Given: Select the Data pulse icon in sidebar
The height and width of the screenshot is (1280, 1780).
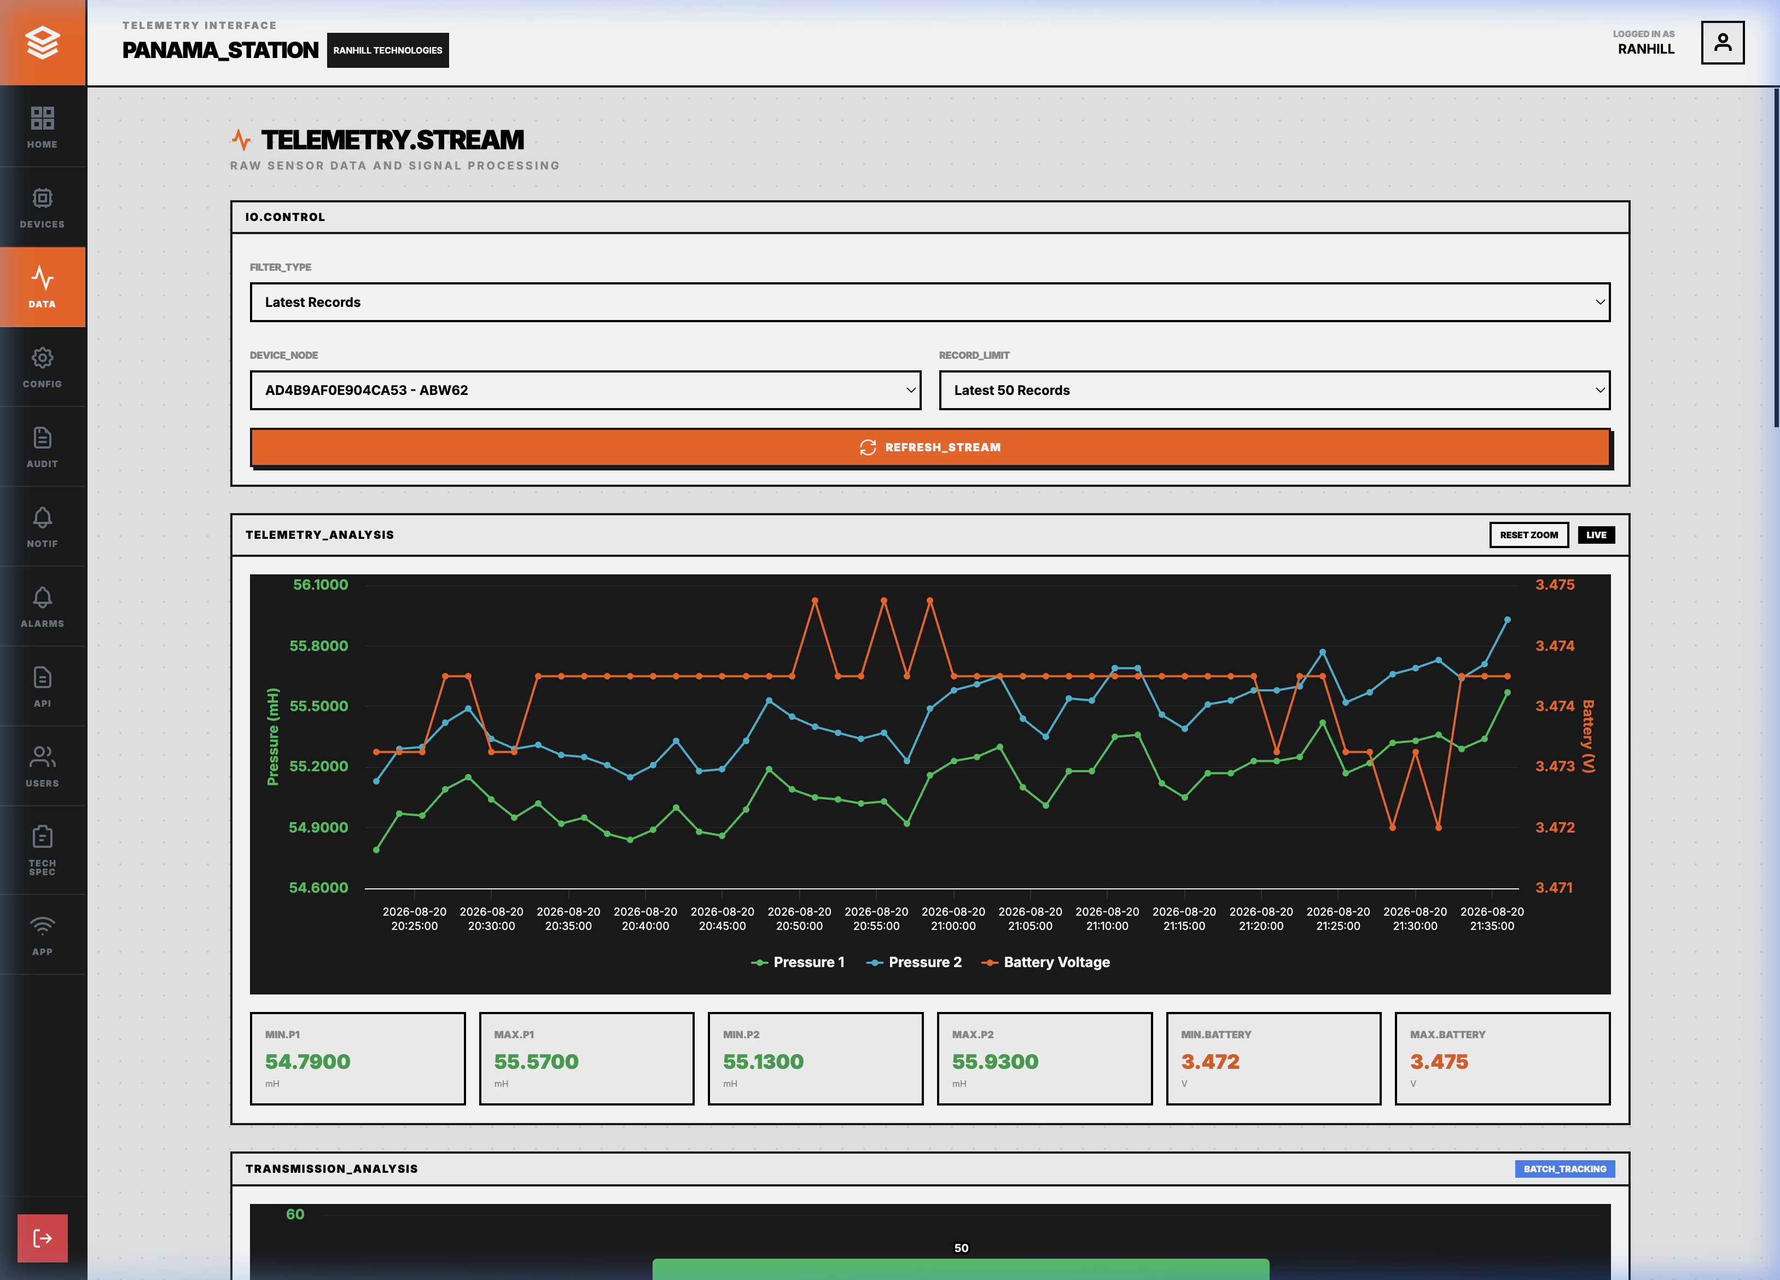Looking at the screenshot, I should [42, 278].
